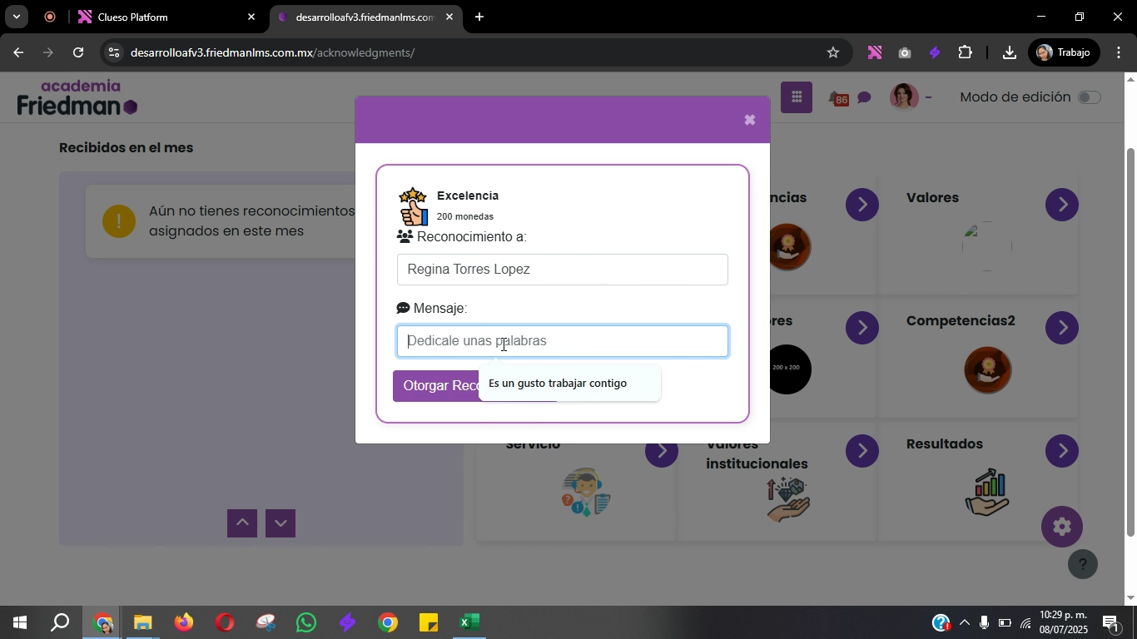This screenshot has width=1137, height=639.
Task: Reload the current page
Action: 78,52
